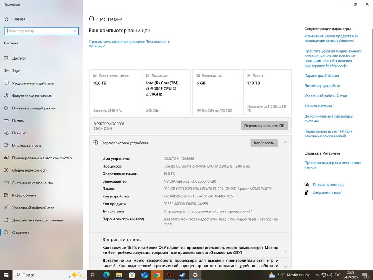Select device code value 77CA8E2B-E5C8

pyautogui.click(x=198, y=196)
